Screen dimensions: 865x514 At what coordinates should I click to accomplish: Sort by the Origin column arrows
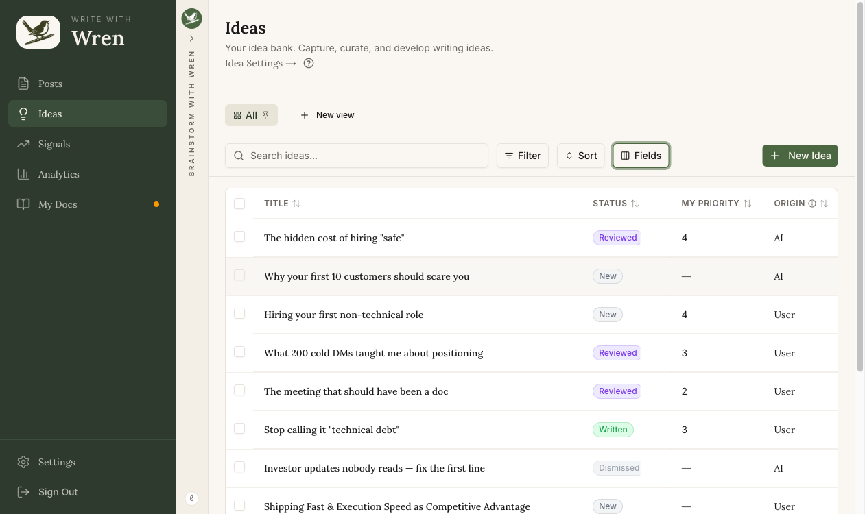click(x=824, y=204)
